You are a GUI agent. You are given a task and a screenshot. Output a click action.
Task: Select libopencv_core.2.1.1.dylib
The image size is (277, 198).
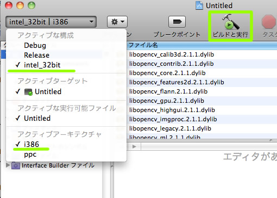coord(167,73)
